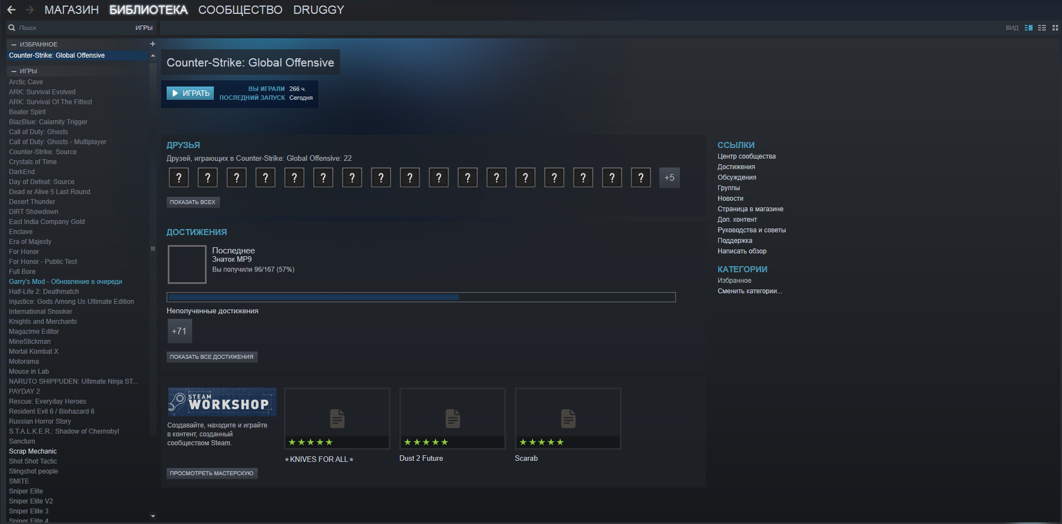
Task: Click Сменить категории link
Action: pos(750,291)
